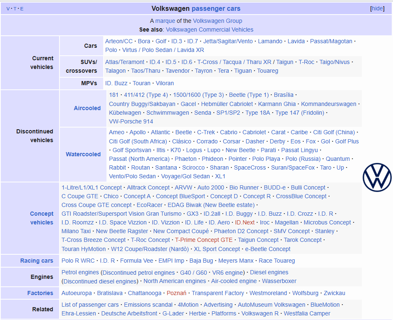Open the Karmann Ghia link
Viewport: 393px width, 320px height.
(277, 104)
